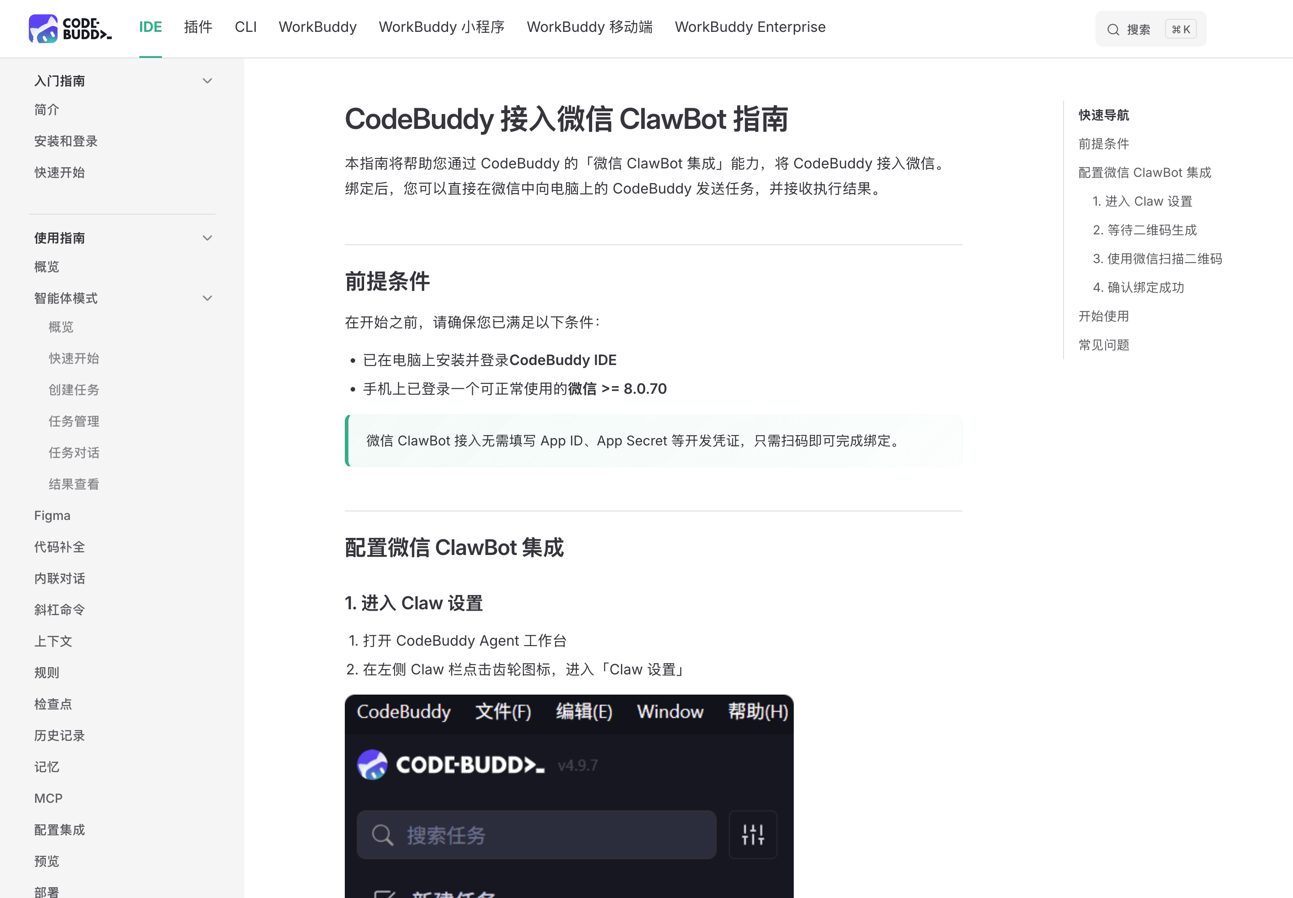Open 规则 in the sidebar
1293x898 pixels.
(47, 673)
